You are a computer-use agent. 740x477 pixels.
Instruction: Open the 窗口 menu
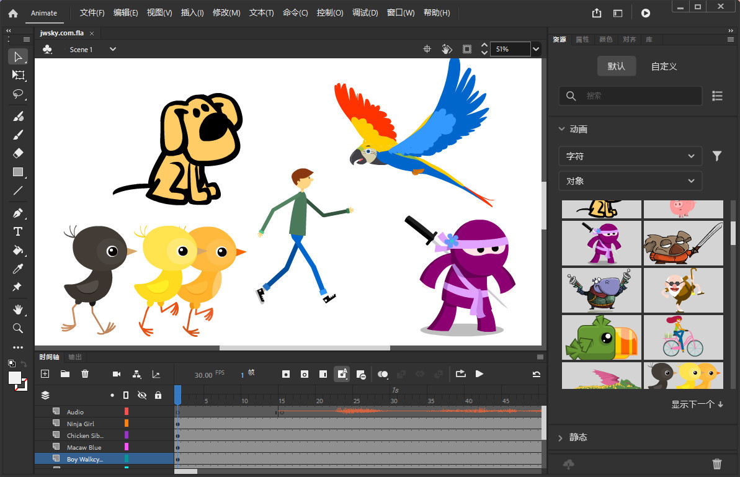click(x=400, y=12)
